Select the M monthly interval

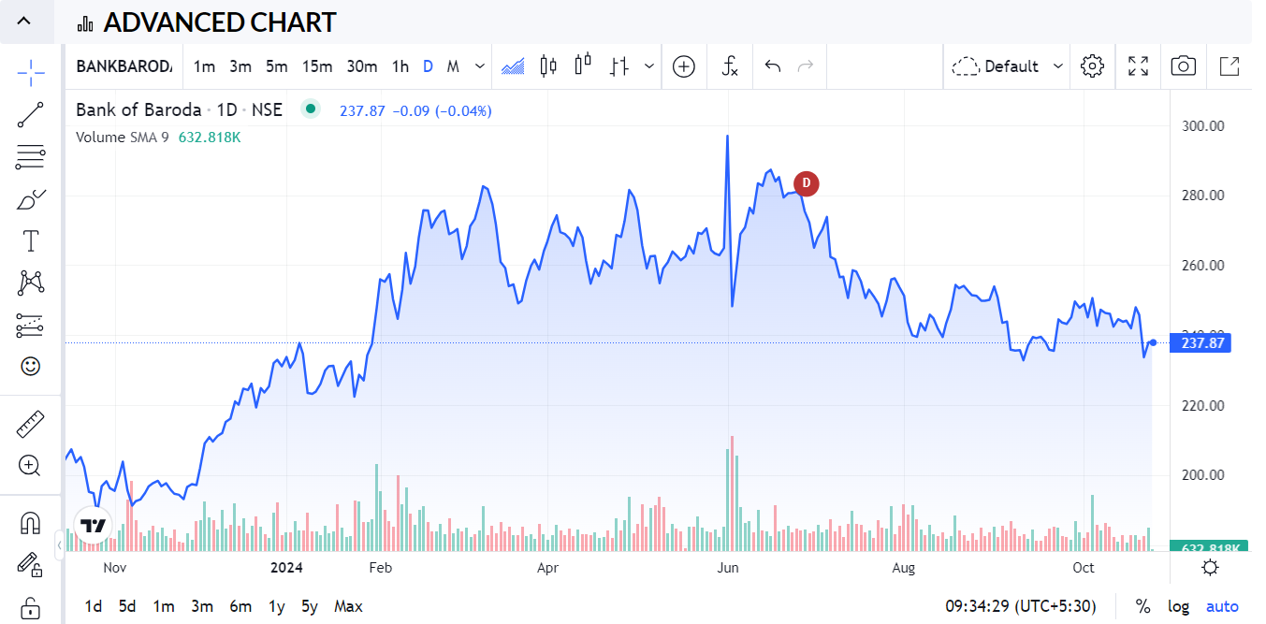[x=453, y=66]
